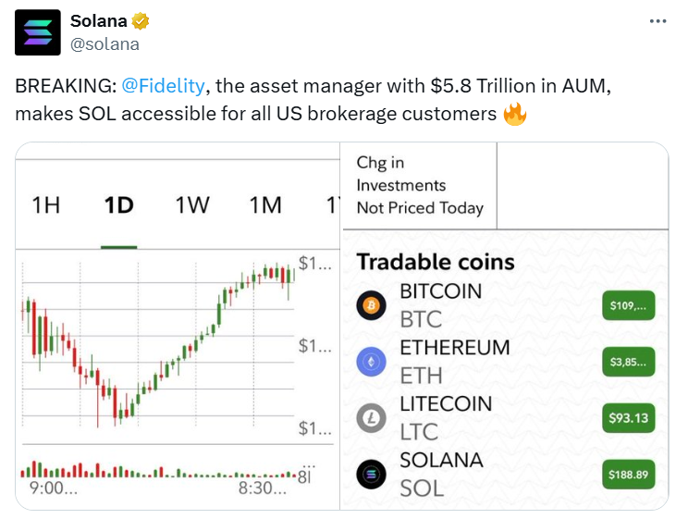
Task: Open the three-dot more options menu
Action: [x=657, y=21]
